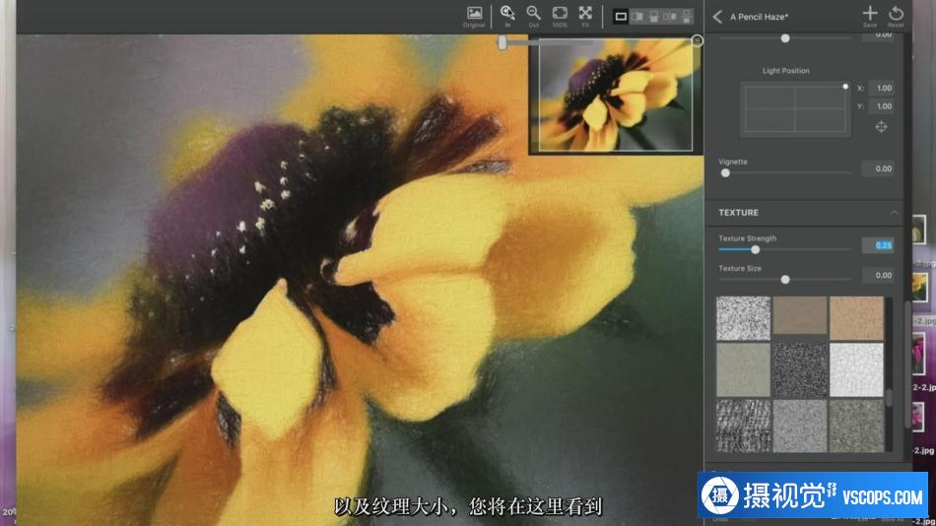This screenshot has width=936, height=526.
Task: Select the dark woven texture thumbnail
Action: (743, 426)
